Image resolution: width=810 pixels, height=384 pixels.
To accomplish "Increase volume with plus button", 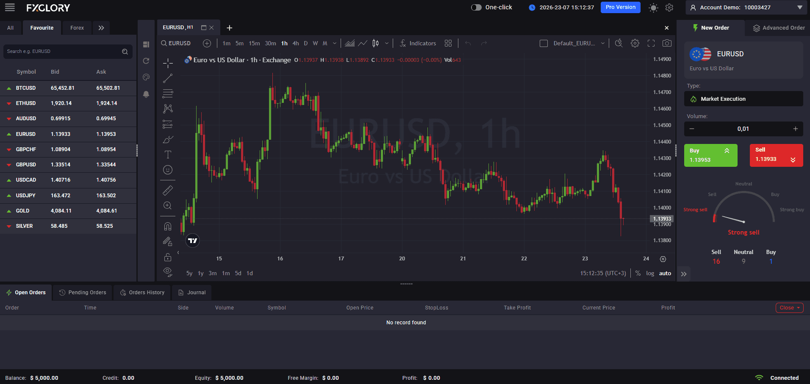I will [x=796, y=129].
